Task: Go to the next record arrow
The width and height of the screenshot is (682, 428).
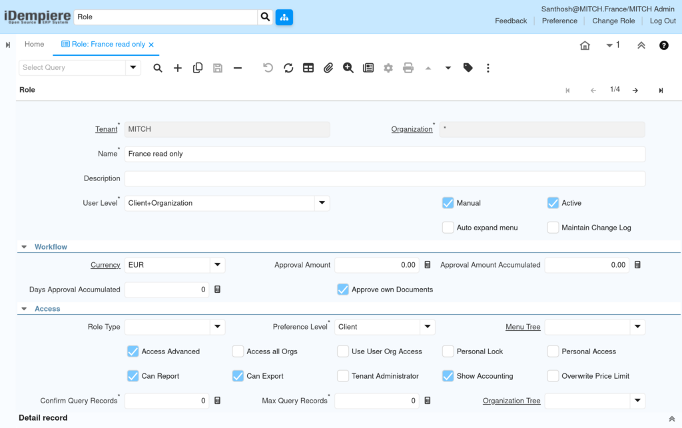Action: [x=635, y=91]
